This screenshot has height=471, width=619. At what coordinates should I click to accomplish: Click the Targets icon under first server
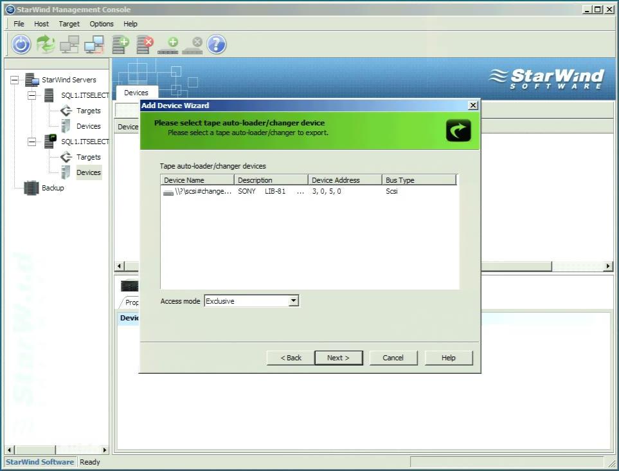(x=66, y=111)
